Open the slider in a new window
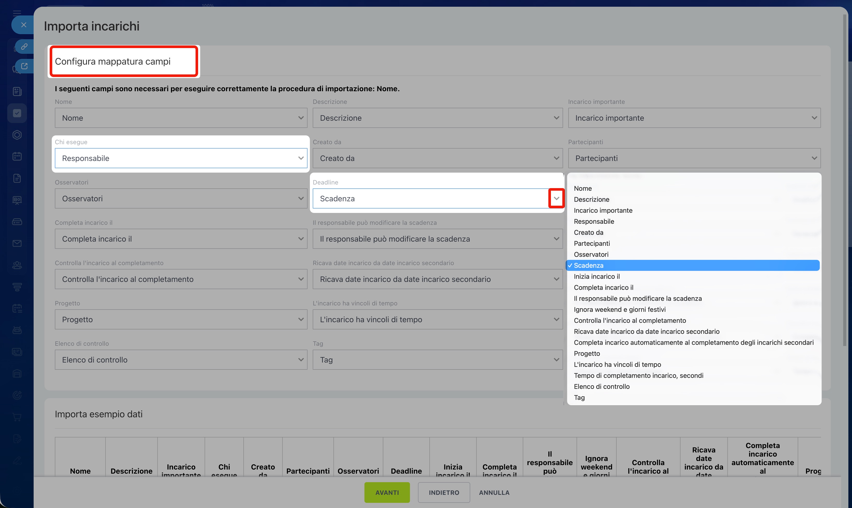Screen dimensions: 852x508 (x=24, y=66)
